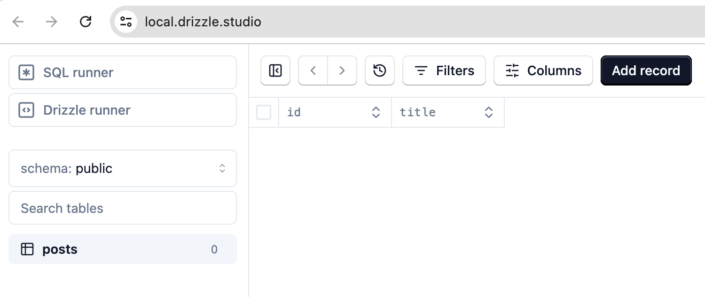
Task: Go to previous page arrow
Action: [x=313, y=70]
